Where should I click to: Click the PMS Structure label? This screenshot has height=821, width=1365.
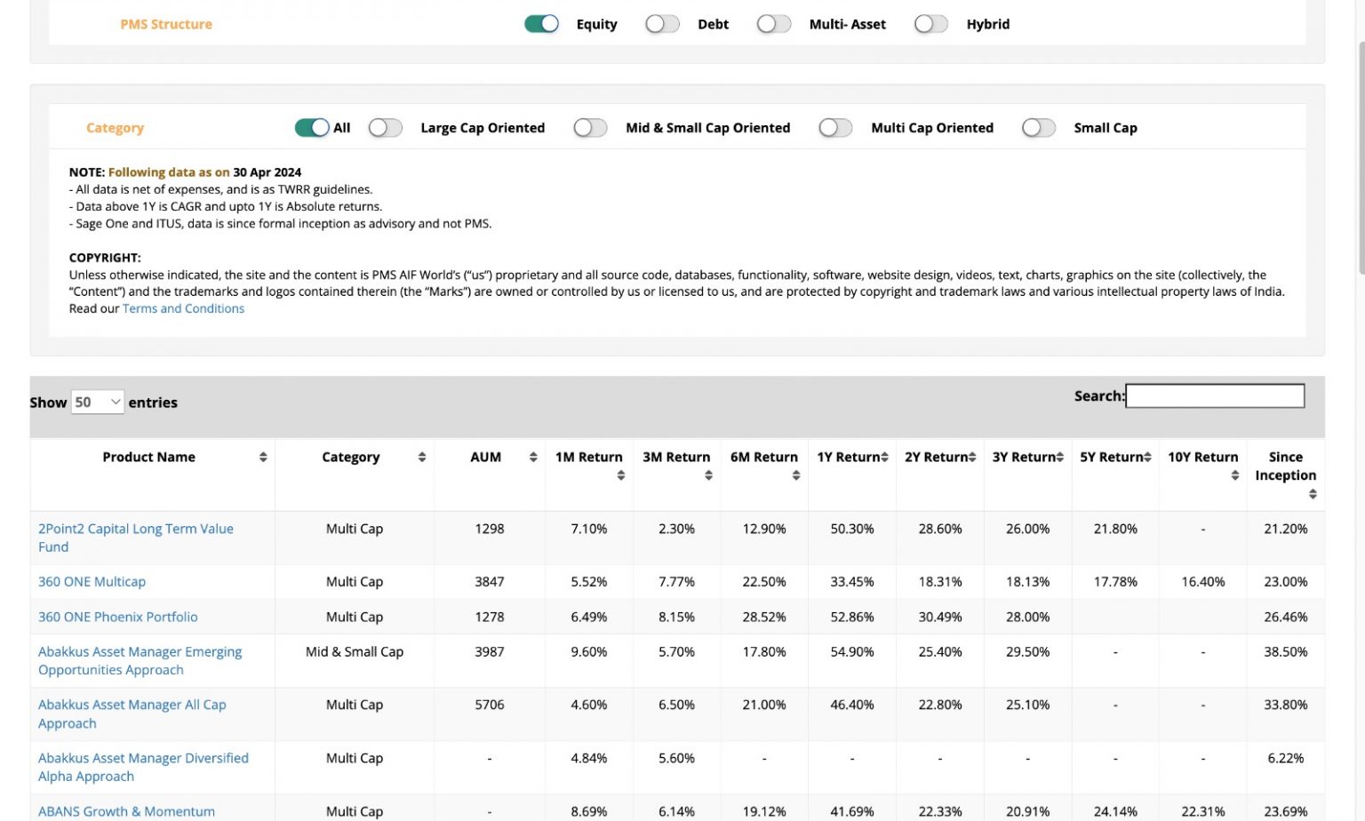166,24
